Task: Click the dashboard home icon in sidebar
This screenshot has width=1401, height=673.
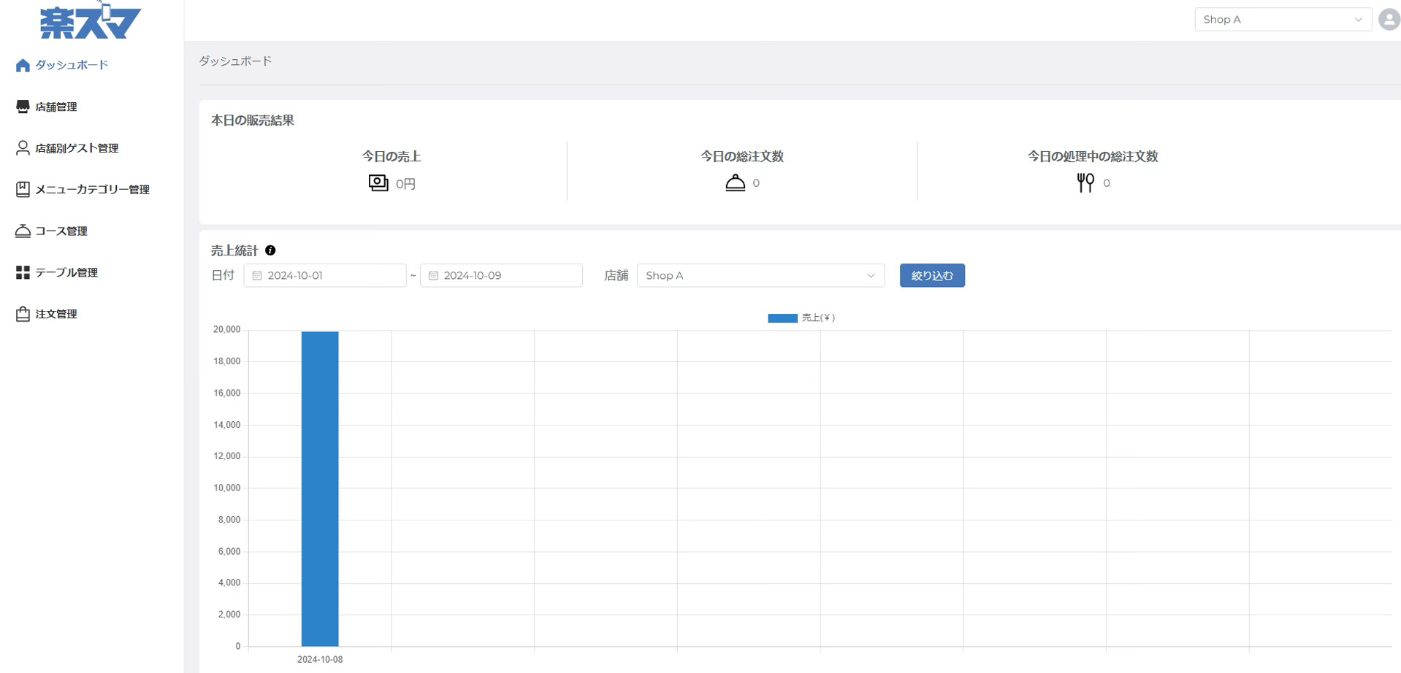Action: [23, 66]
